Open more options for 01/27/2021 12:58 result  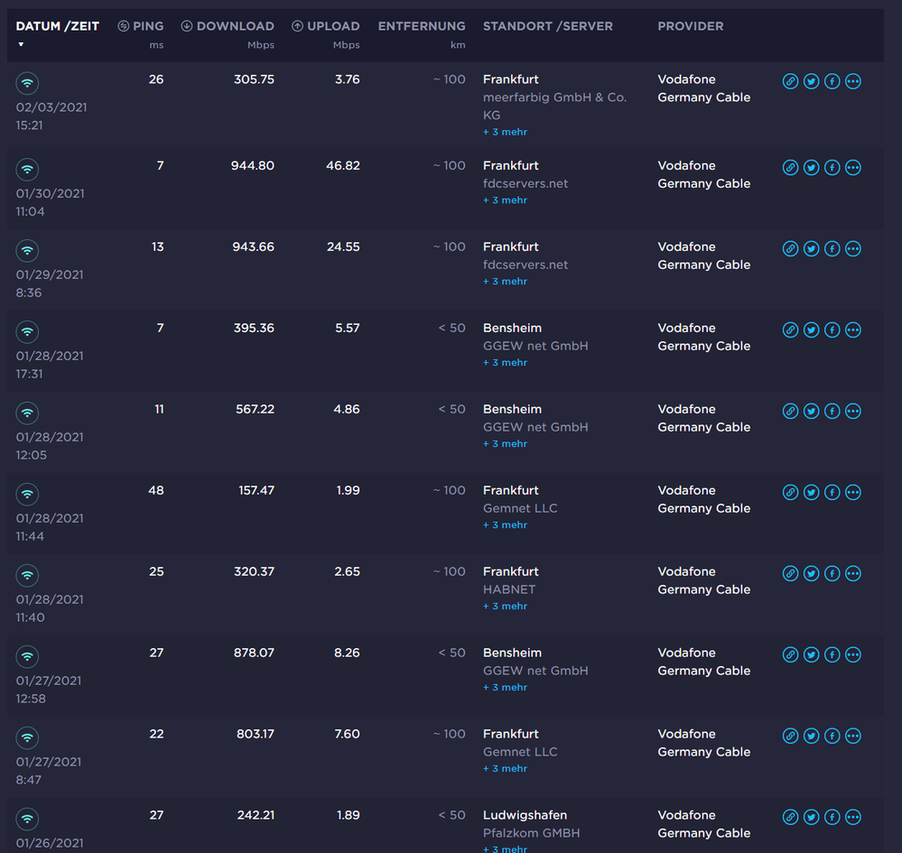tap(853, 654)
